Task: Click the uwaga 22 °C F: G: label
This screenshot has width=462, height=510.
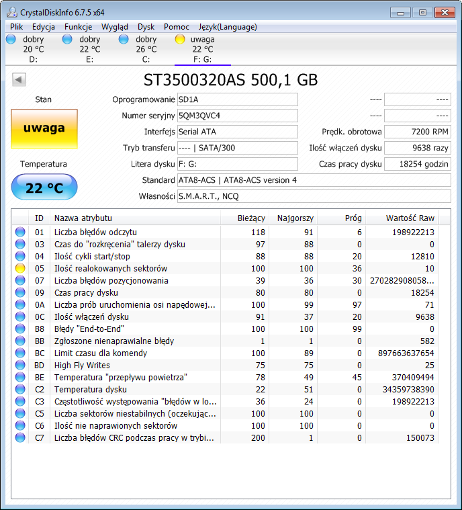Action: (x=203, y=49)
